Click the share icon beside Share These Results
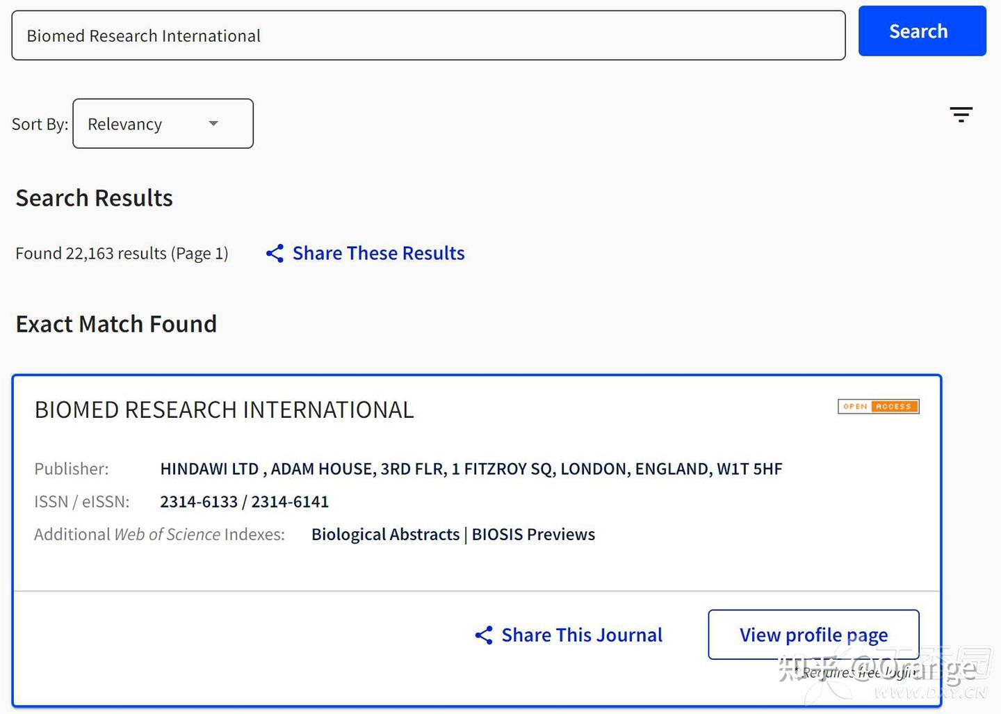 click(x=275, y=253)
